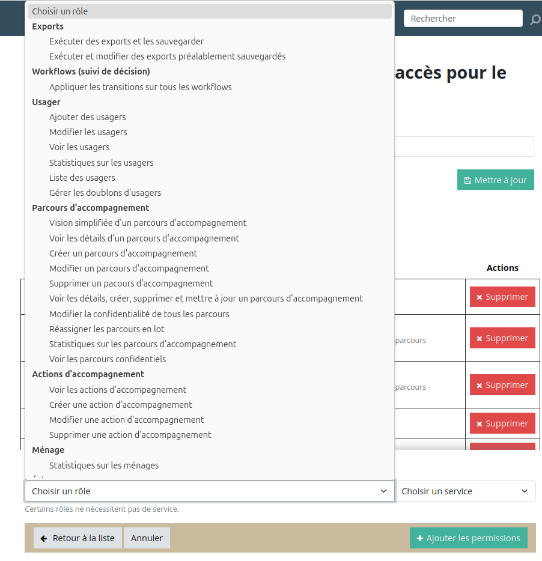The width and height of the screenshot is (542, 561).
Task: Click into the Rechercher search field
Action: 462,19
